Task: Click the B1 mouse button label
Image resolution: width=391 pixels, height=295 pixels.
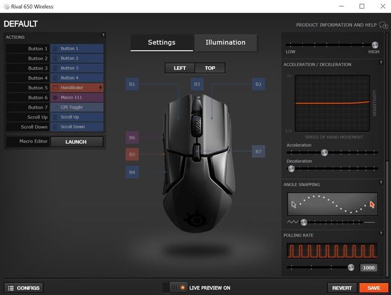Action: [x=132, y=84]
